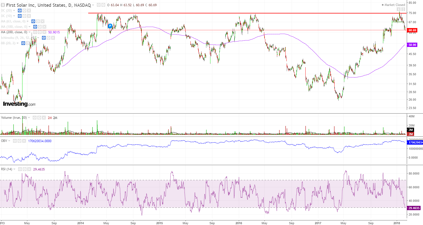423x225 pixels.
Task: Show the DC (10) indicator with its eye icon
Action: tap(20, 16)
